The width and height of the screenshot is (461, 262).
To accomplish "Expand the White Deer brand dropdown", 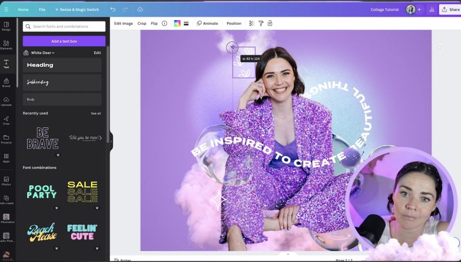I will click(x=43, y=53).
